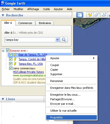Viewport: 110px width, 124px height.
Task: Click the Google Earth title bar logo
Action: click(x=3, y=3)
